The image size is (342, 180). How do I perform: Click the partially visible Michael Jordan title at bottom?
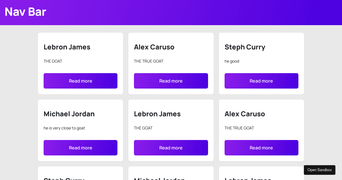click(x=160, y=179)
